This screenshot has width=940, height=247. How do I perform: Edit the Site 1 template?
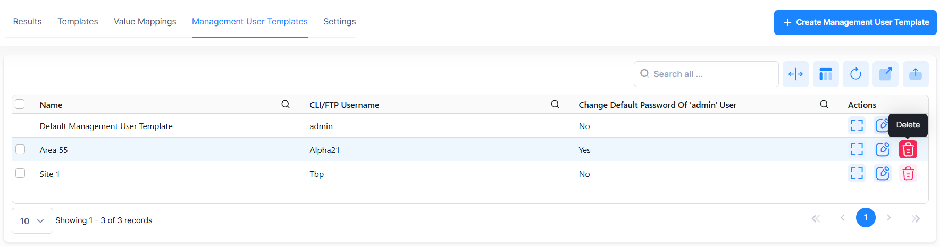(882, 174)
